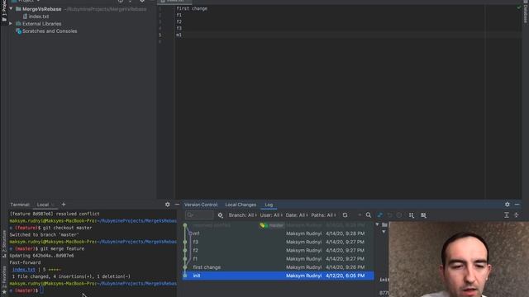Collapse the MergeVsRebase project folder
This screenshot has width=529, height=297.
11,9
